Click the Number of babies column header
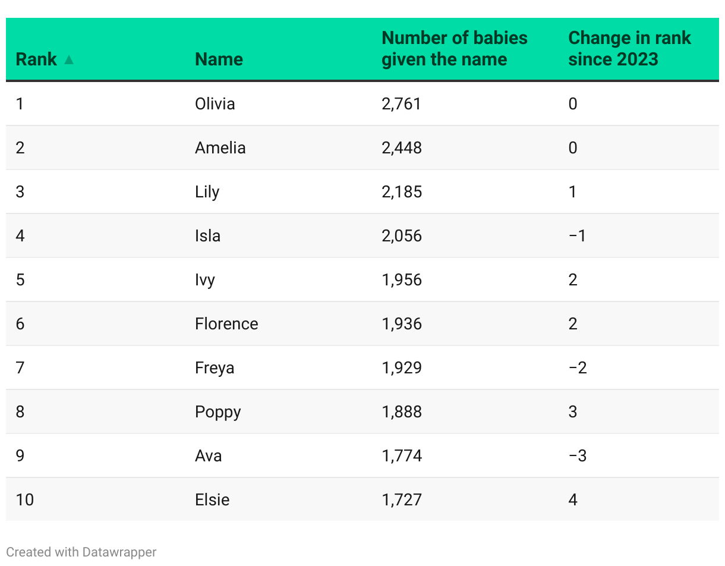This screenshot has height=566, width=725. [x=454, y=49]
